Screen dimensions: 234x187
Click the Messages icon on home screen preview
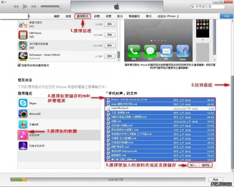[x=150, y=51]
